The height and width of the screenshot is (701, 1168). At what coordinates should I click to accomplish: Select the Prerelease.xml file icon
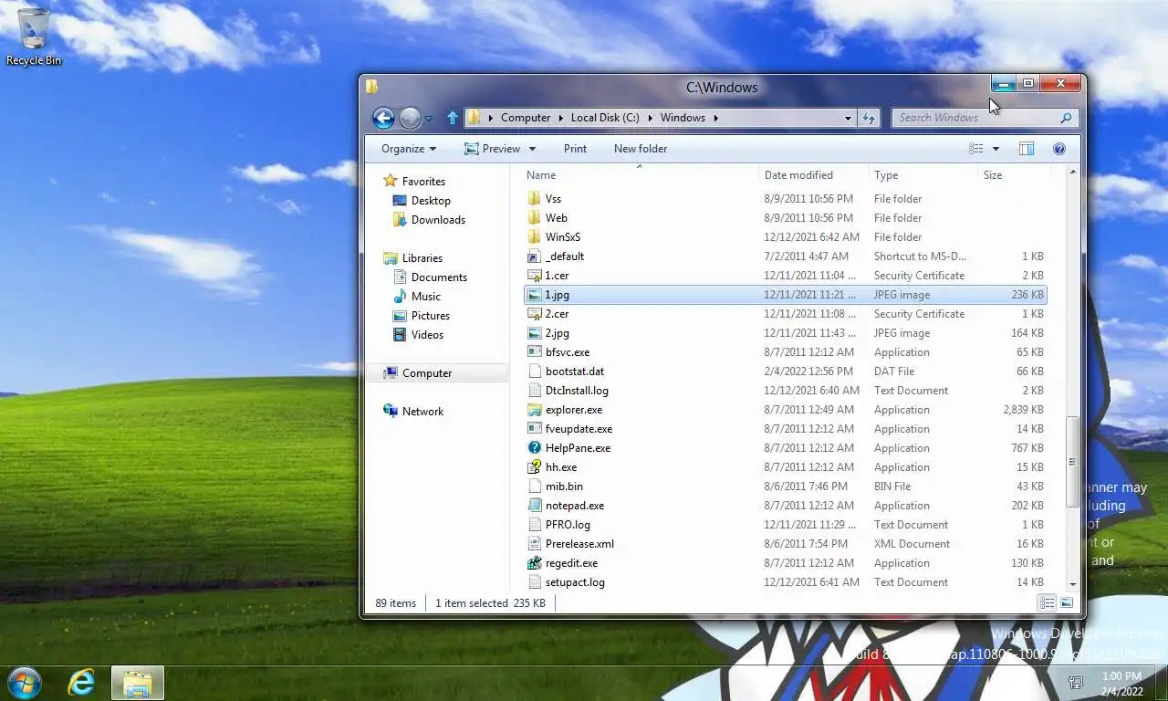(x=535, y=544)
